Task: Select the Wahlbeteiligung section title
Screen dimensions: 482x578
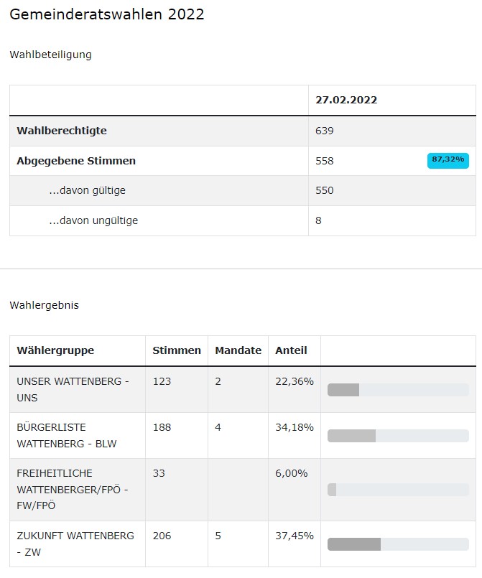Action: (x=50, y=55)
